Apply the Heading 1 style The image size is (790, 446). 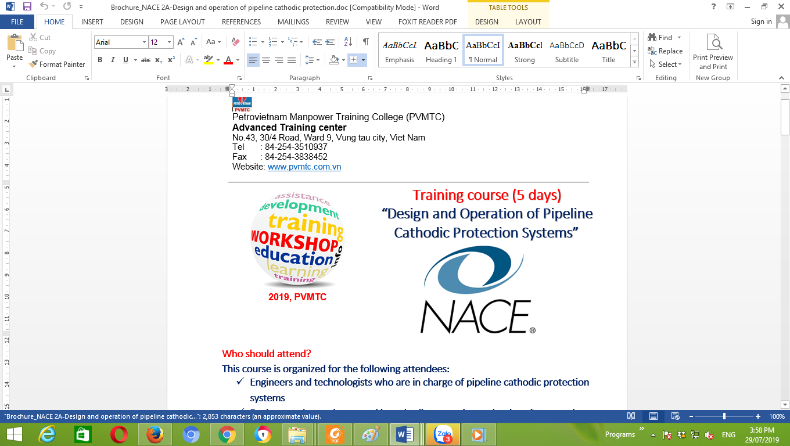click(441, 50)
